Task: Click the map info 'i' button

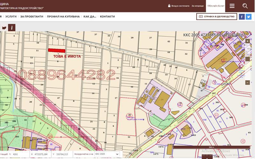Action: coord(12,28)
